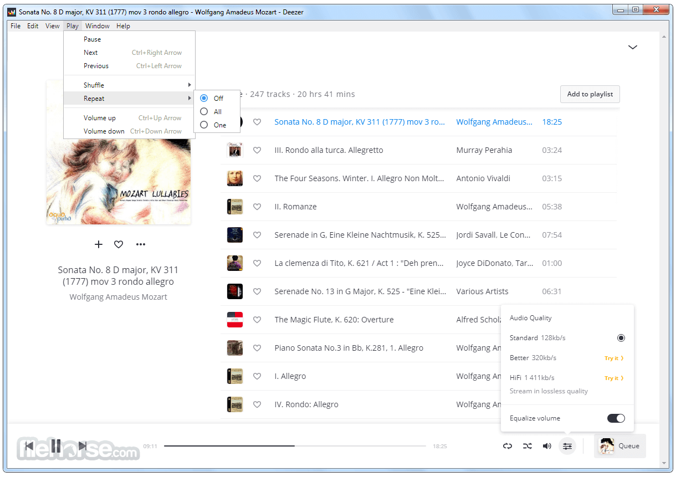Open artist Various Artists link
Image resolution: width=676 pixels, height=477 pixels.
(x=482, y=291)
